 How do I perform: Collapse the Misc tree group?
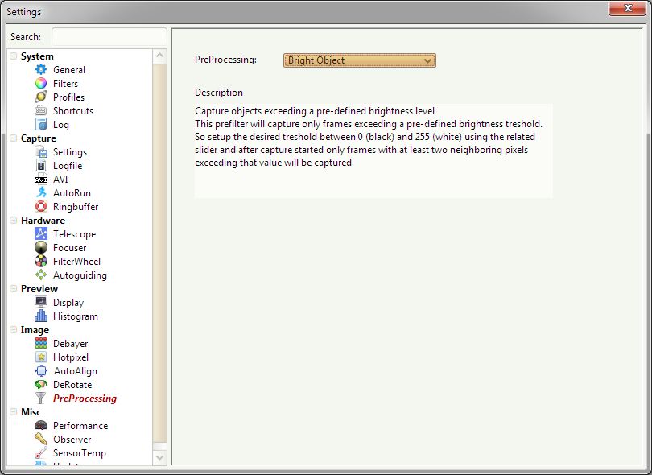14,411
